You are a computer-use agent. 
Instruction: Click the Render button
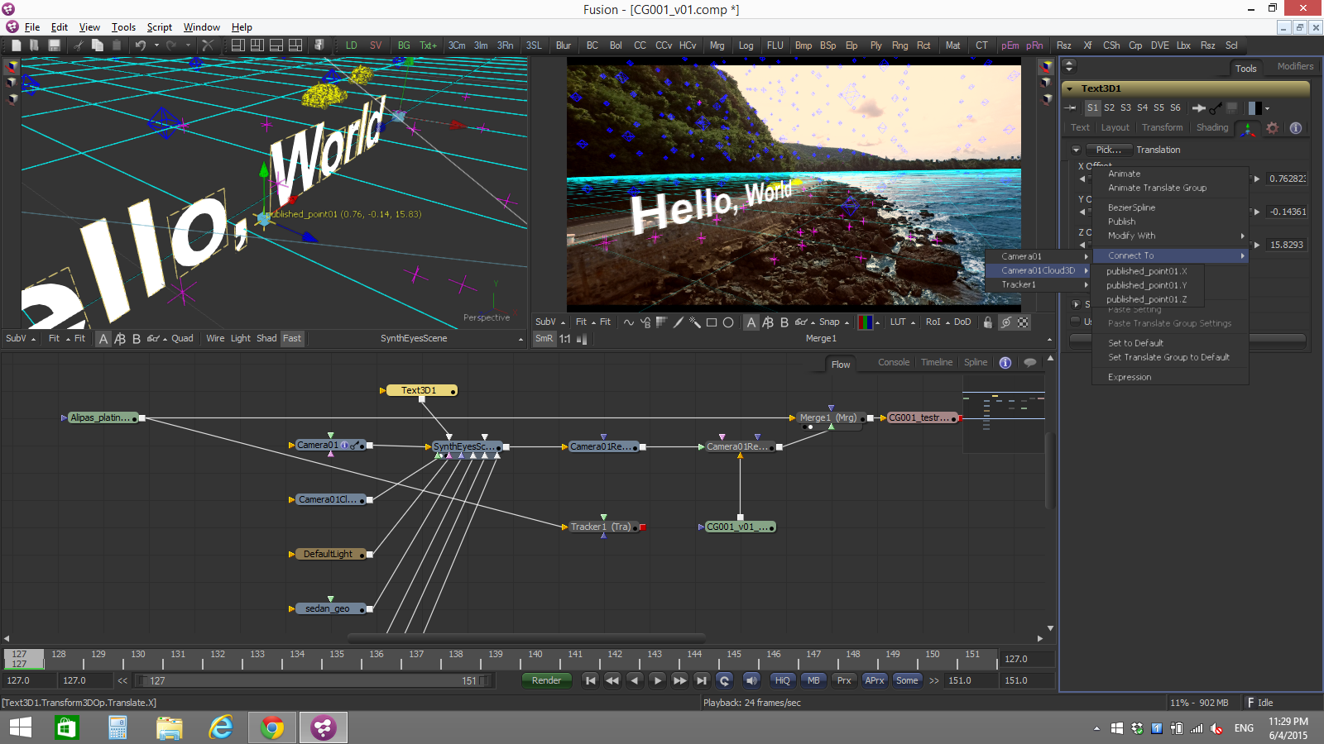546,680
